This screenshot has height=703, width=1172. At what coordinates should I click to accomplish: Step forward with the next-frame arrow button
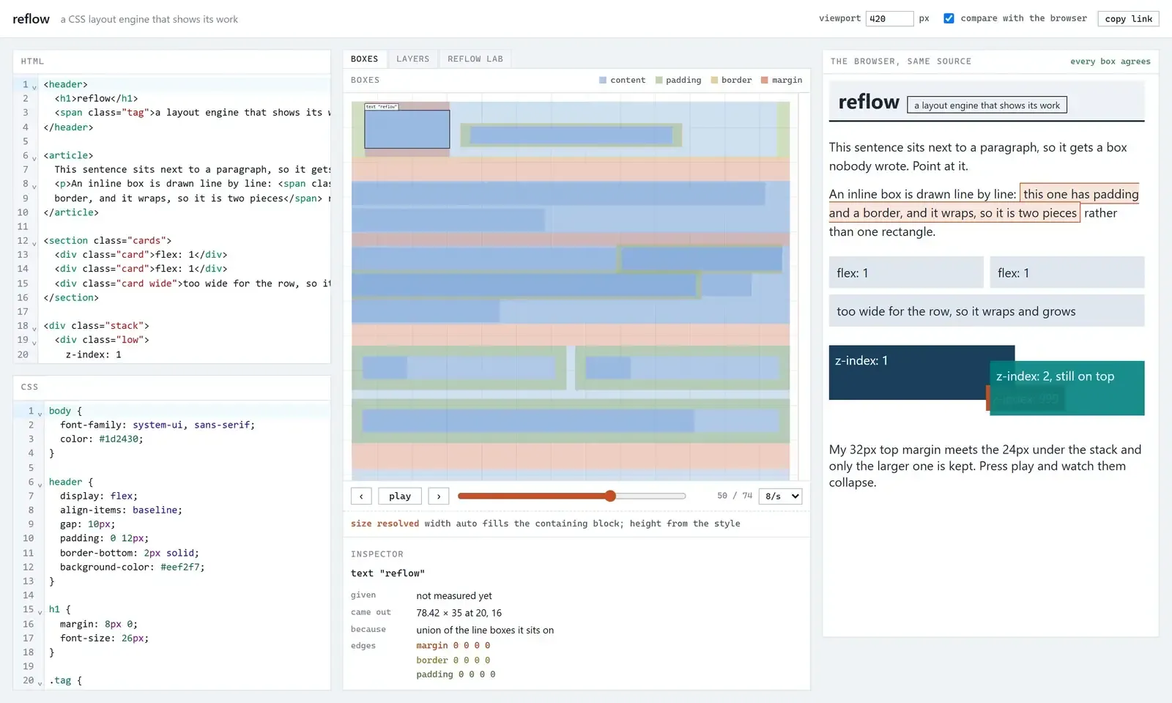pyautogui.click(x=439, y=496)
